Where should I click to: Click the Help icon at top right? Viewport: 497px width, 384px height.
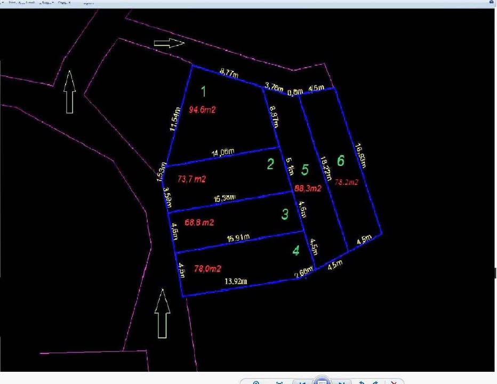click(491, 3)
